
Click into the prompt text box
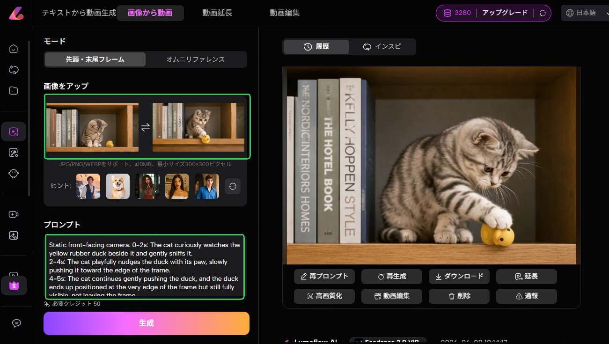point(145,267)
